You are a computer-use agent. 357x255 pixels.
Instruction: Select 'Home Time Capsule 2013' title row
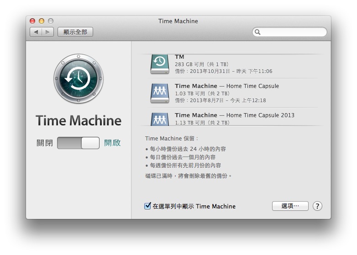235,115
